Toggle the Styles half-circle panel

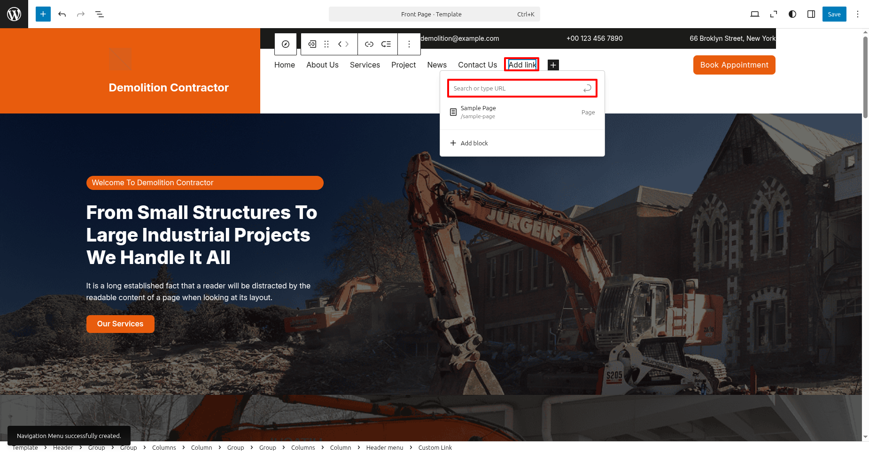point(792,14)
